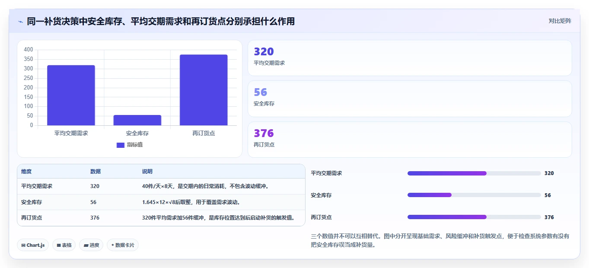Click the 平均交期需求 bar in the chart

[x=71, y=96]
